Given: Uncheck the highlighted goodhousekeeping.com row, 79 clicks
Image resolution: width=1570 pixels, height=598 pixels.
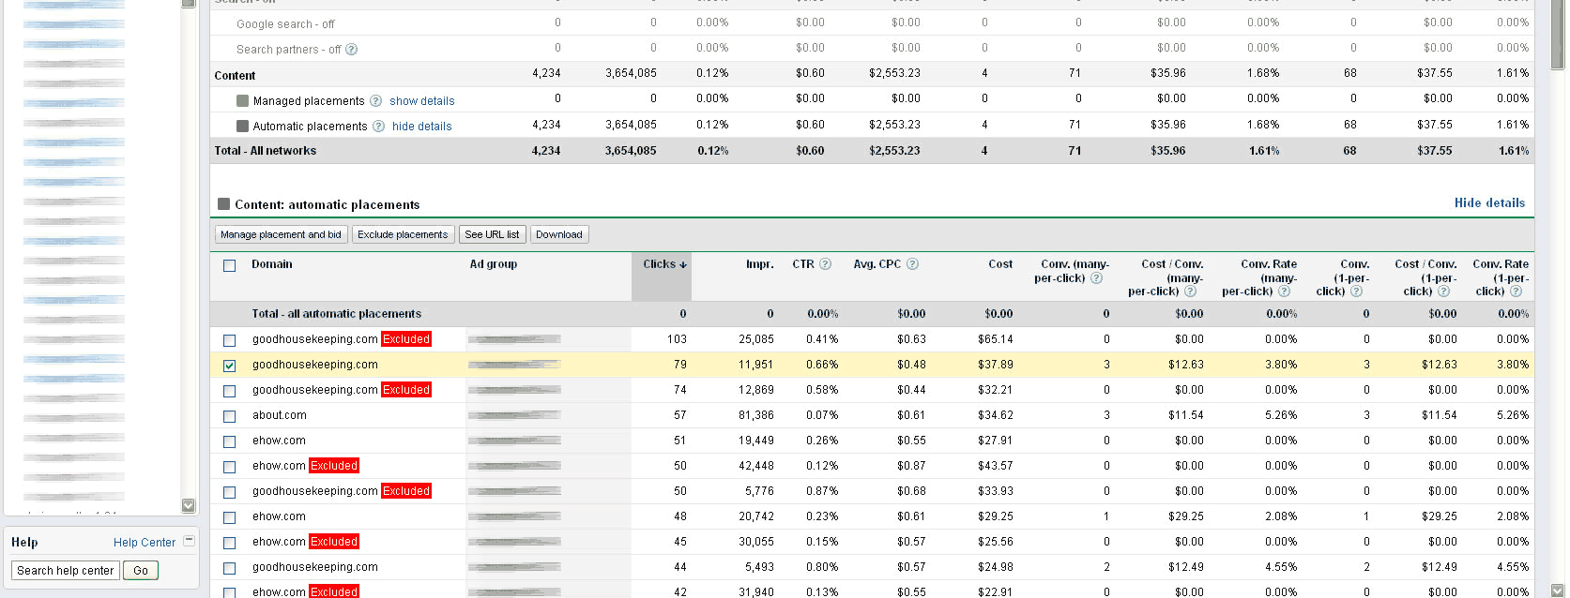Looking at the screenshot, I should [229, 366].
